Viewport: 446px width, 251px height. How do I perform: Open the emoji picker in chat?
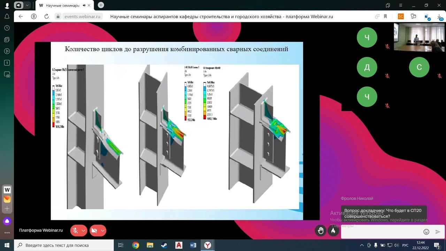[426, 232]
